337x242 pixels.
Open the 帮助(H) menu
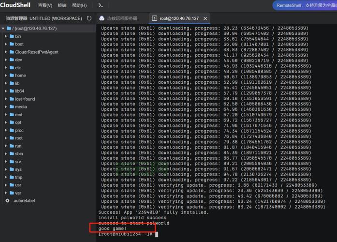point(79,5)
